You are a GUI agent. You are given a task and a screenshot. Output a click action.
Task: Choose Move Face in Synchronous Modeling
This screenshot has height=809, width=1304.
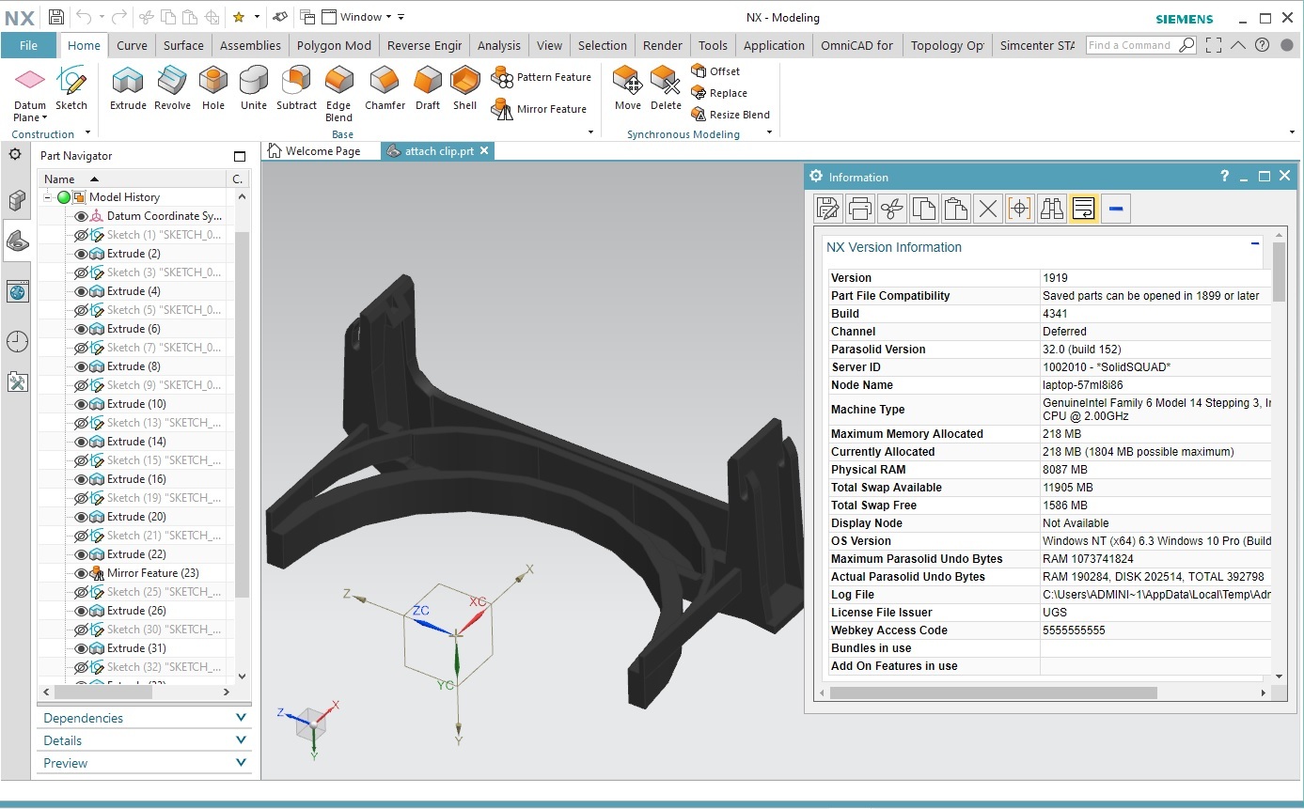click(x=628, y=88)
